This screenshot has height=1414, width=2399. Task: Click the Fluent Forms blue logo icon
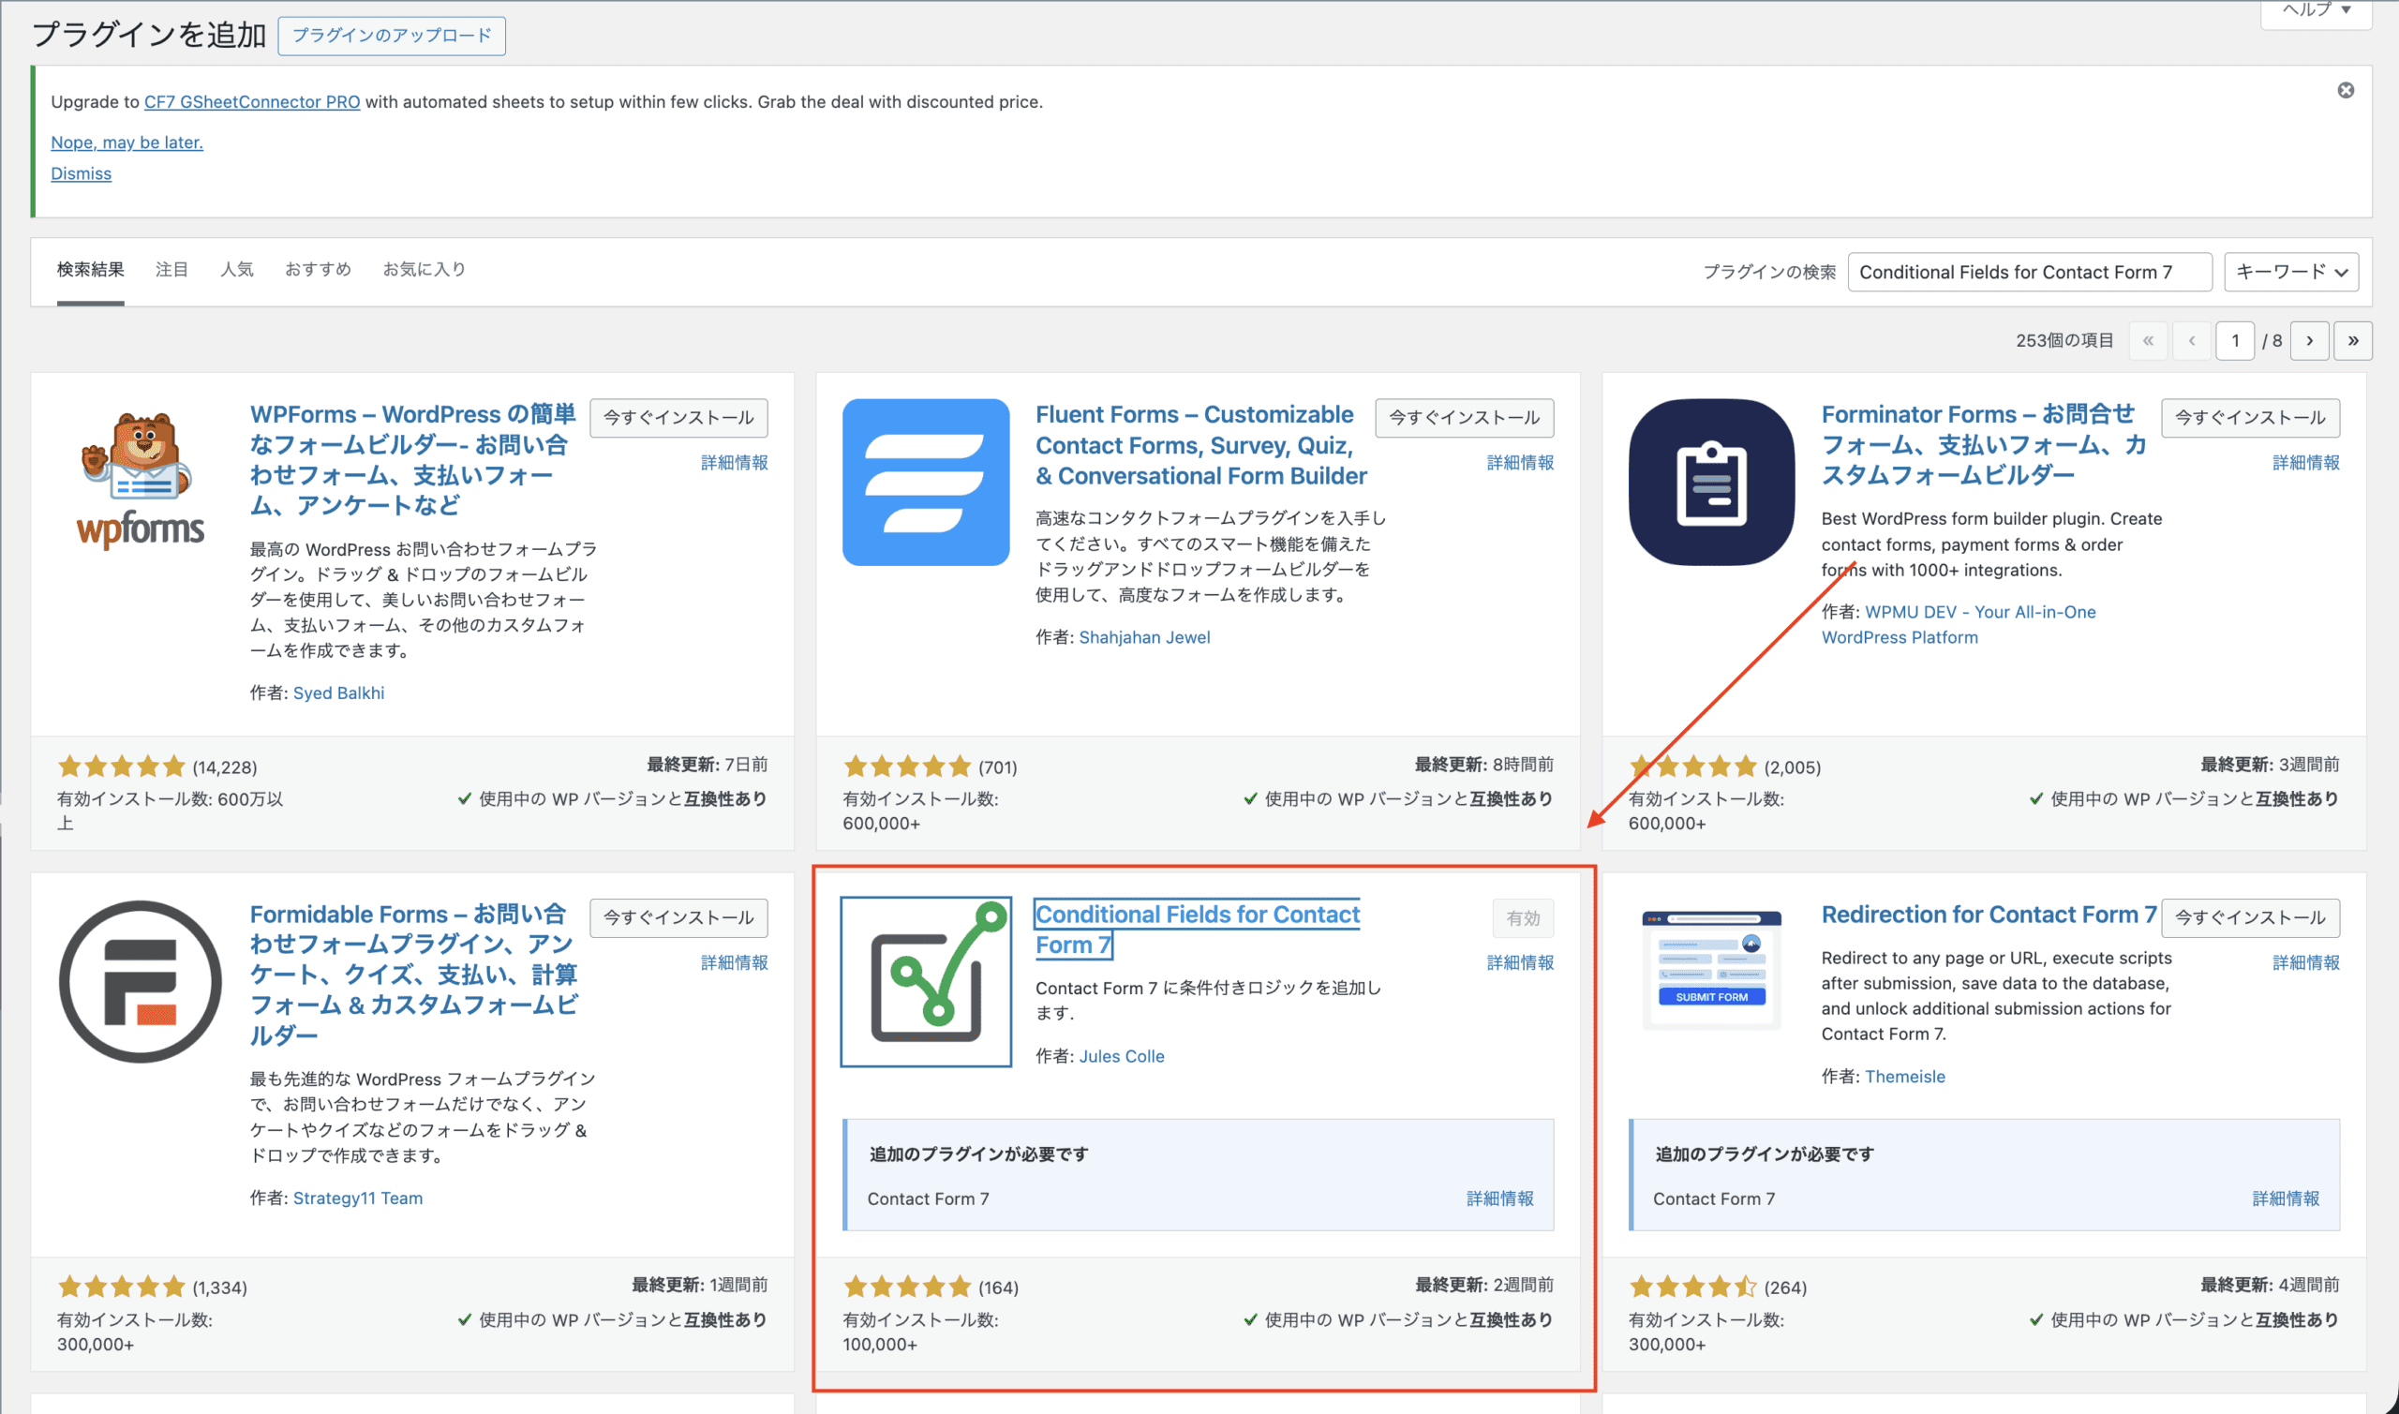[925, 483]
